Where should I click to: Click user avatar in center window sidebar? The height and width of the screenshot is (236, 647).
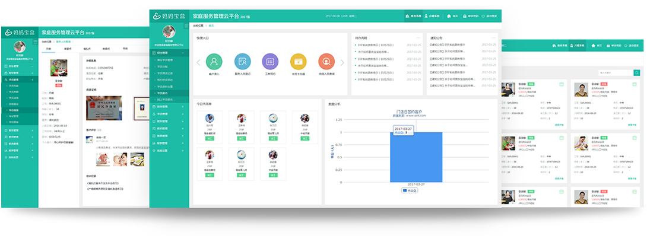(169, 31)
